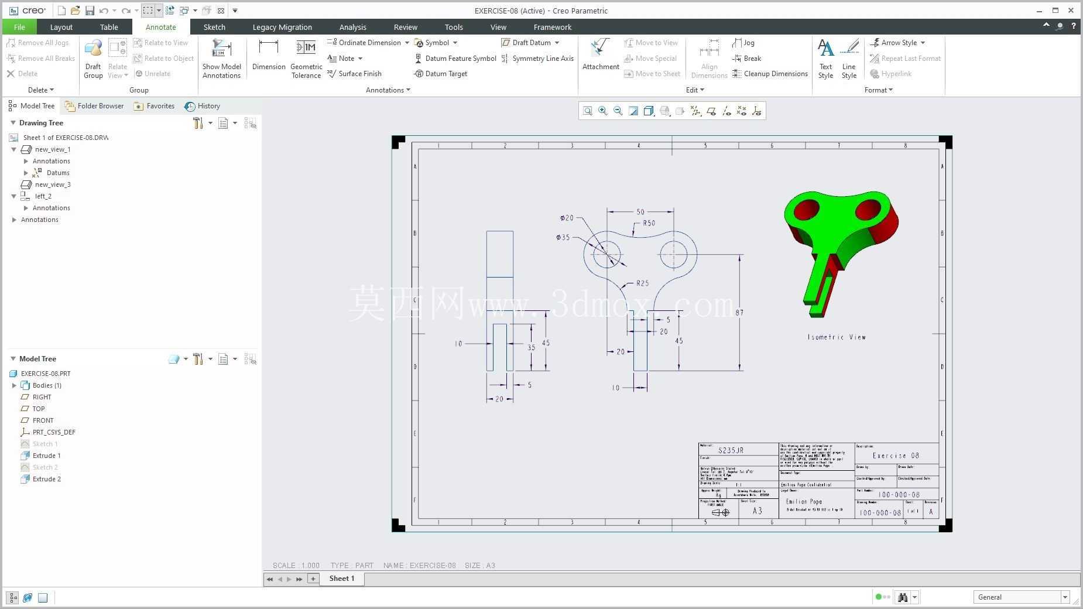
Task: Switch to the Sketch tab
Action: tap(214, 27)
